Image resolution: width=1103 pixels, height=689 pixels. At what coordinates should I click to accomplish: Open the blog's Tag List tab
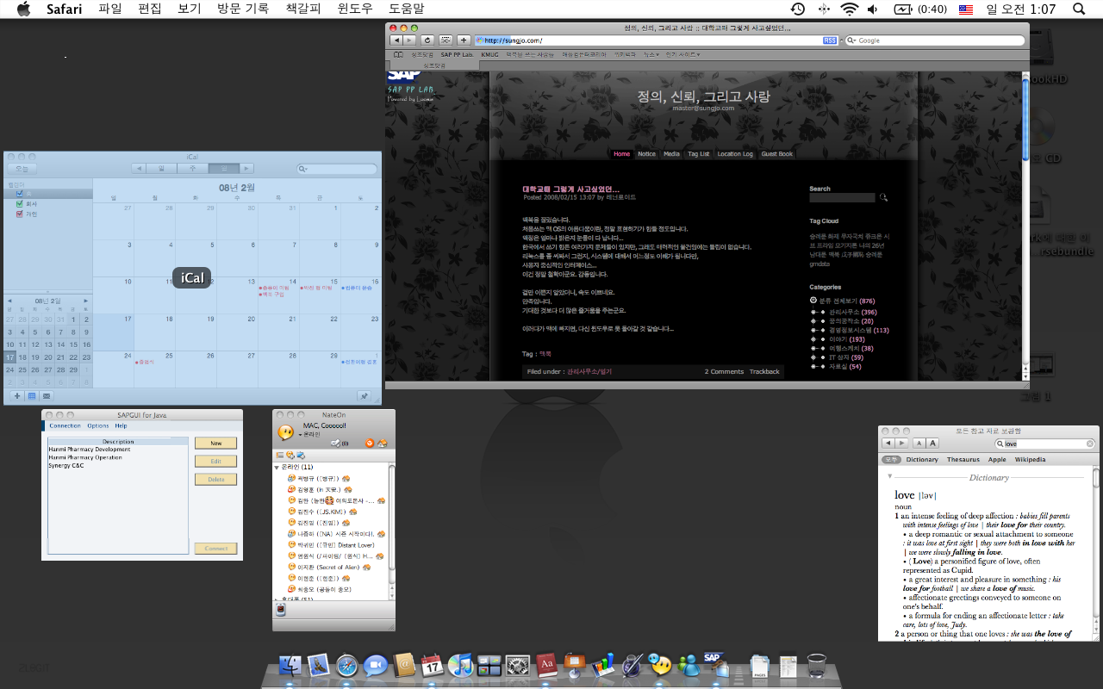[698, 154]
